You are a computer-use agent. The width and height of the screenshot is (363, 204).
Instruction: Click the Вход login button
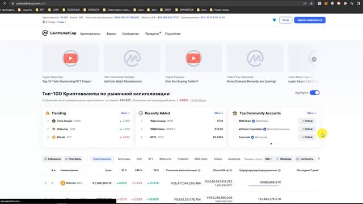tap(285, 20)
